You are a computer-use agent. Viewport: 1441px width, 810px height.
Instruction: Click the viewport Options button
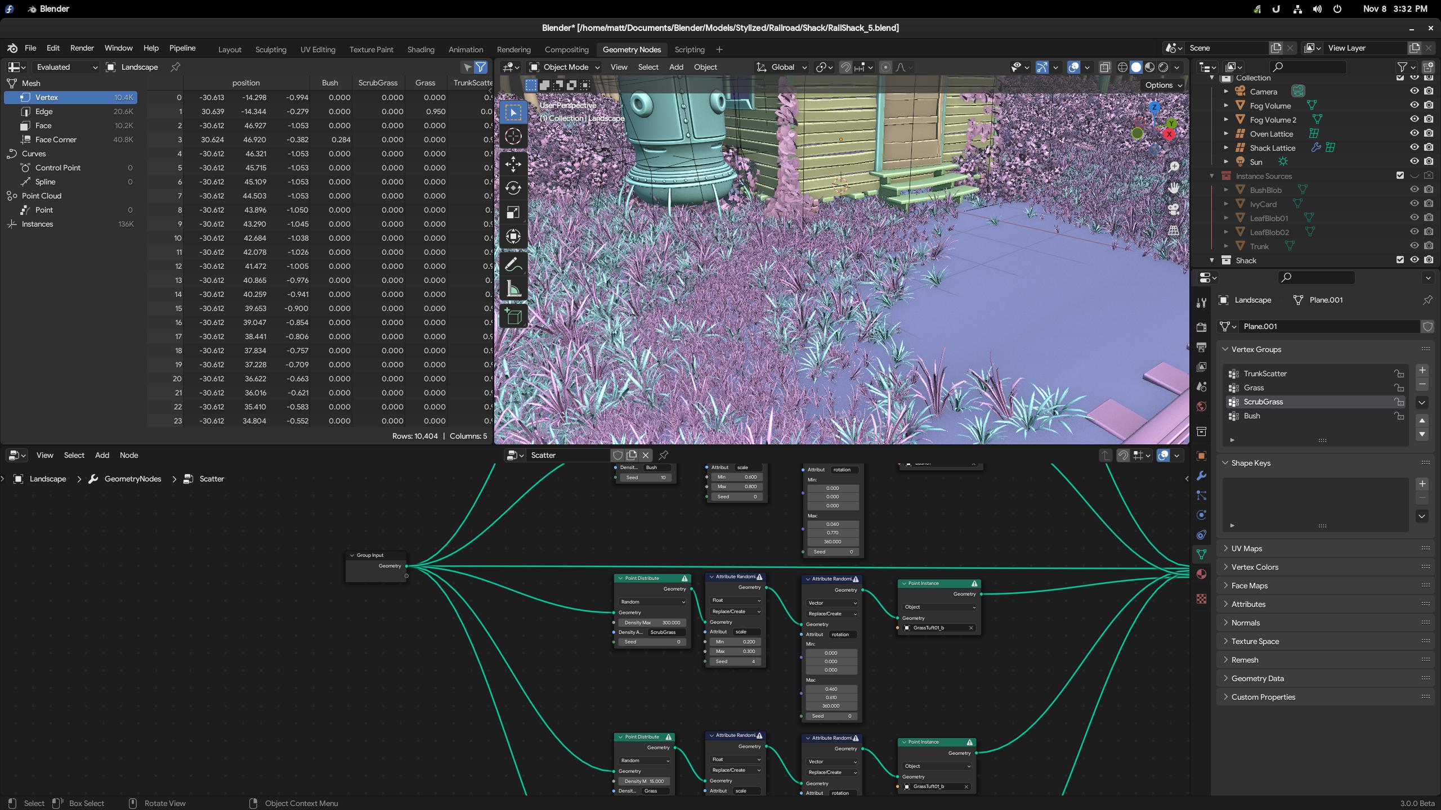[1163, 85]
